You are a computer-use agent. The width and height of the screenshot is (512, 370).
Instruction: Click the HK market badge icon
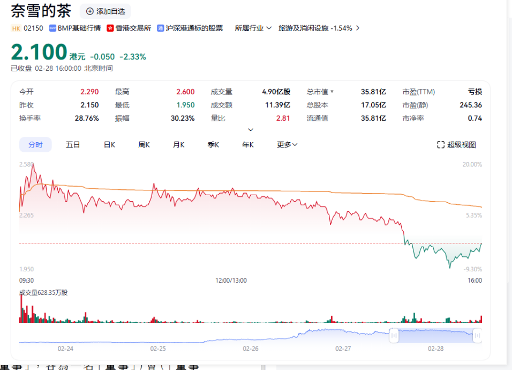(x=16, y=28)
